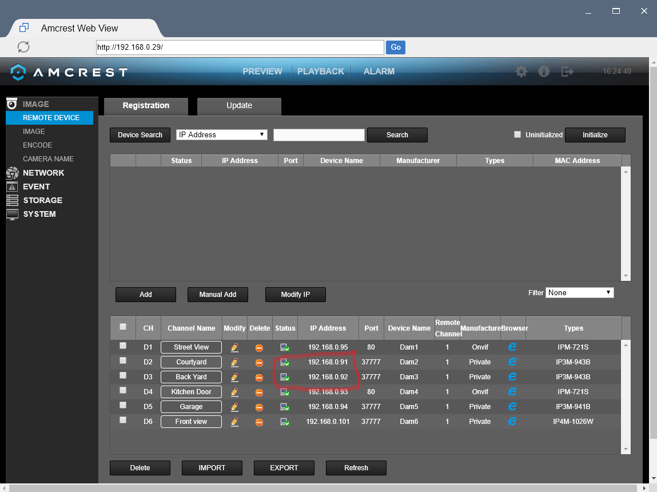657x492 pixels.
Task: Open browser icon for Dam1 row
Action: coord(512,347)
